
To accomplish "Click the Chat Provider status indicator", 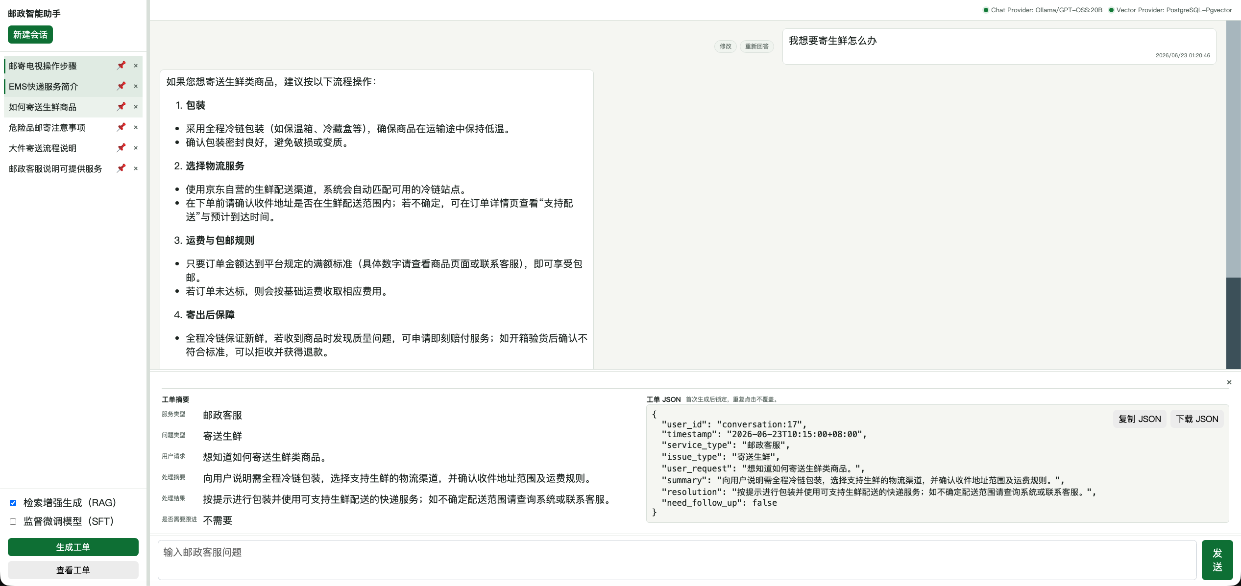I will 1043,10.
